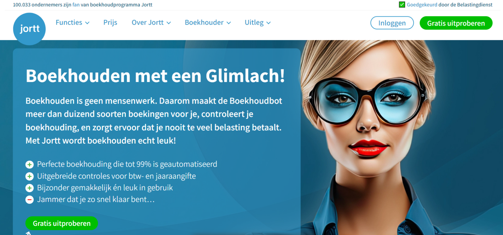This screenshot has width=503, height=235.
Task: Follow the 'fan' link in top bar
Action: click(76, 5)
